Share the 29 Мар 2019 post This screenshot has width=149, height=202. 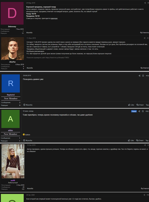145,3
